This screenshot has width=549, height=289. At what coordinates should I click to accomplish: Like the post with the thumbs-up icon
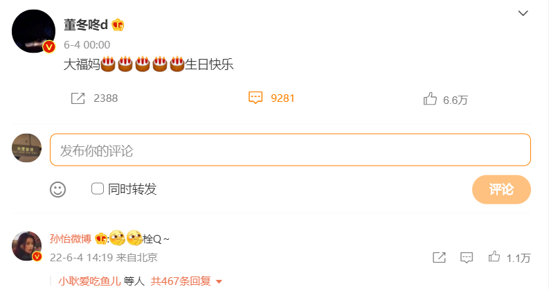[430, 99]
